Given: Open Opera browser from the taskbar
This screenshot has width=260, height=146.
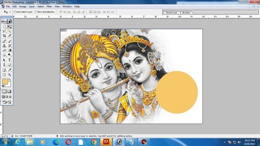Looking at the screenshot, I should point(68,142).
